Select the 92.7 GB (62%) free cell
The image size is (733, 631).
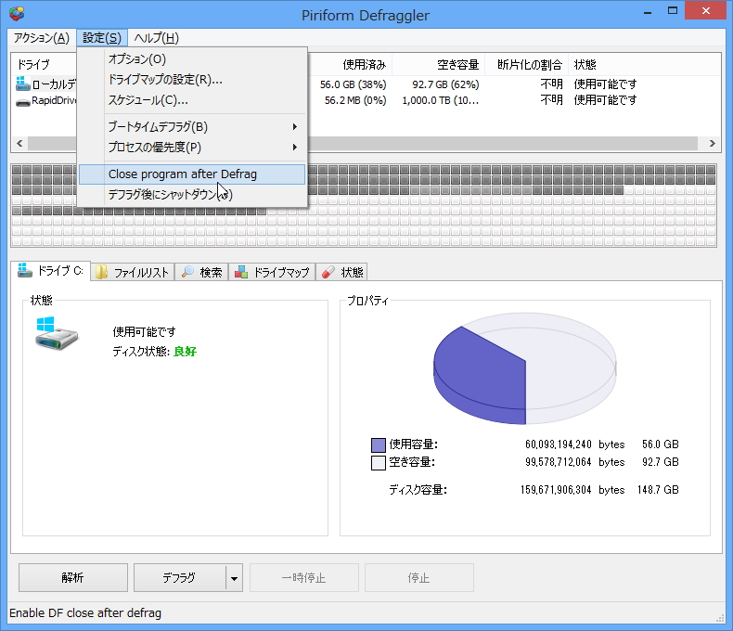click(x=445, y=84)
